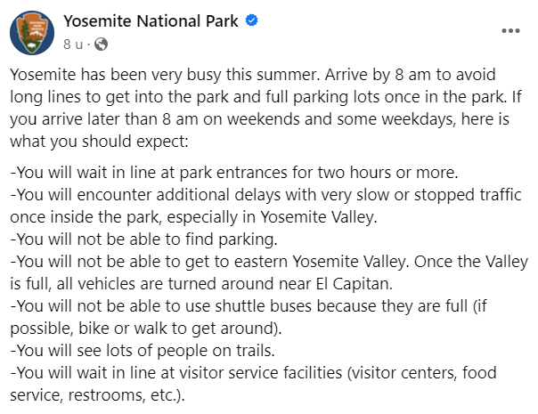Viewport: 538px width, 414px height.
Task: Open the three-dot post options menu
Action: [x=510, y=31]
